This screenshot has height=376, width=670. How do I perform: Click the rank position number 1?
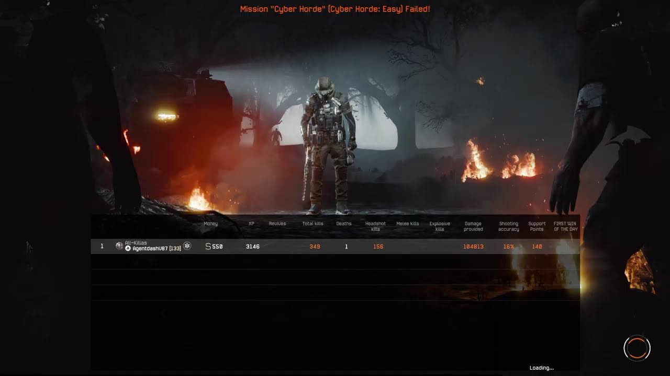pos(102,246)
